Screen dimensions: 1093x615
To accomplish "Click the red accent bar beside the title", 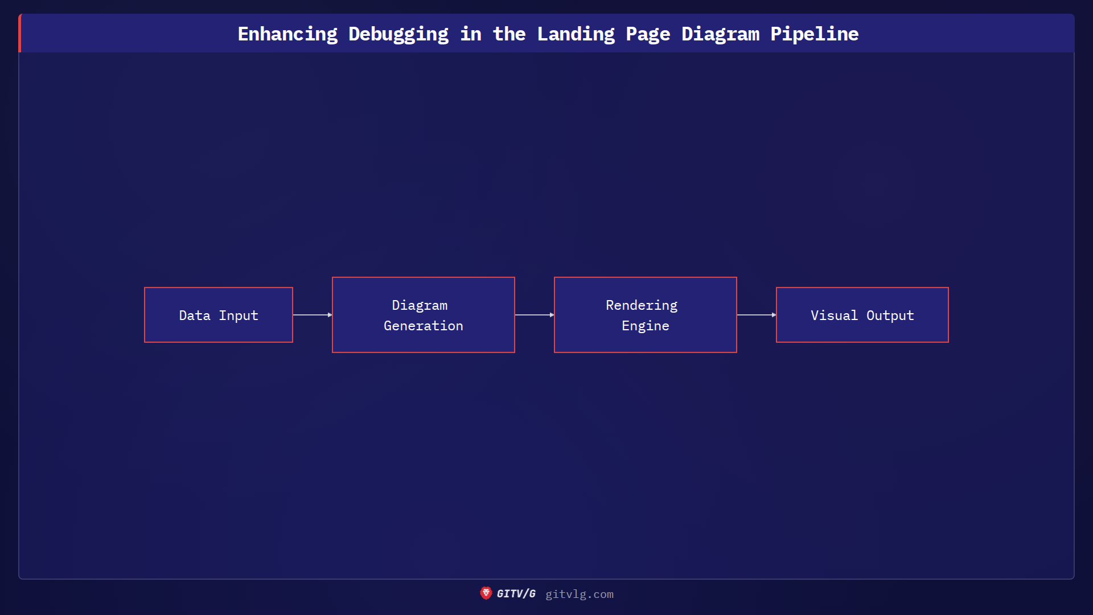I will pyautogui.click(x=20, y=33).
